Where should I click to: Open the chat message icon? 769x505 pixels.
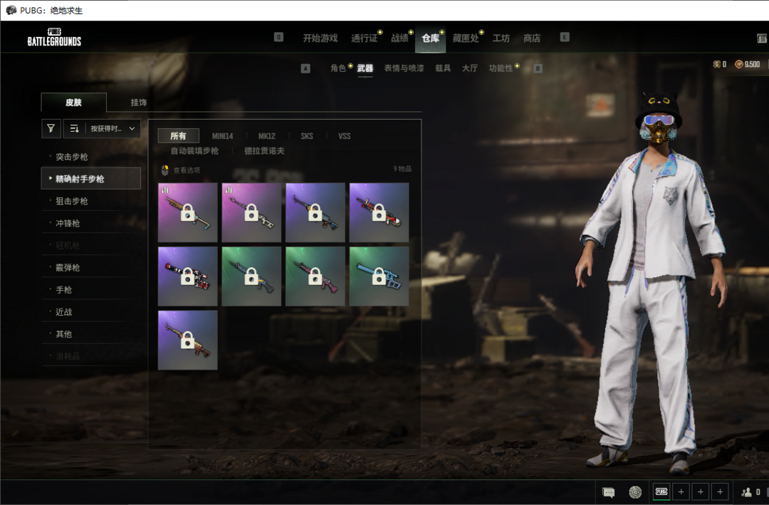[609, 491]
